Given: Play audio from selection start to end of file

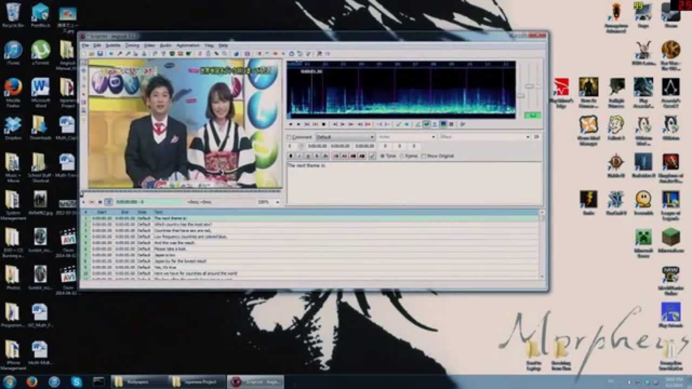Looking at the screenshot, I should pos(368,124).
